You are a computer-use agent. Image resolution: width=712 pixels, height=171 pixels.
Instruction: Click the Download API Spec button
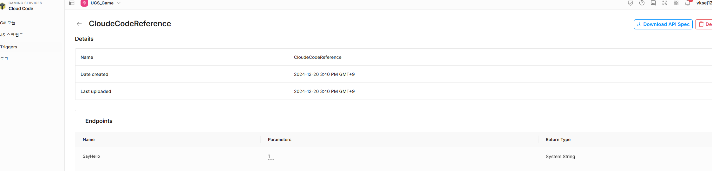pyautogui.click(x=663, y=24)
